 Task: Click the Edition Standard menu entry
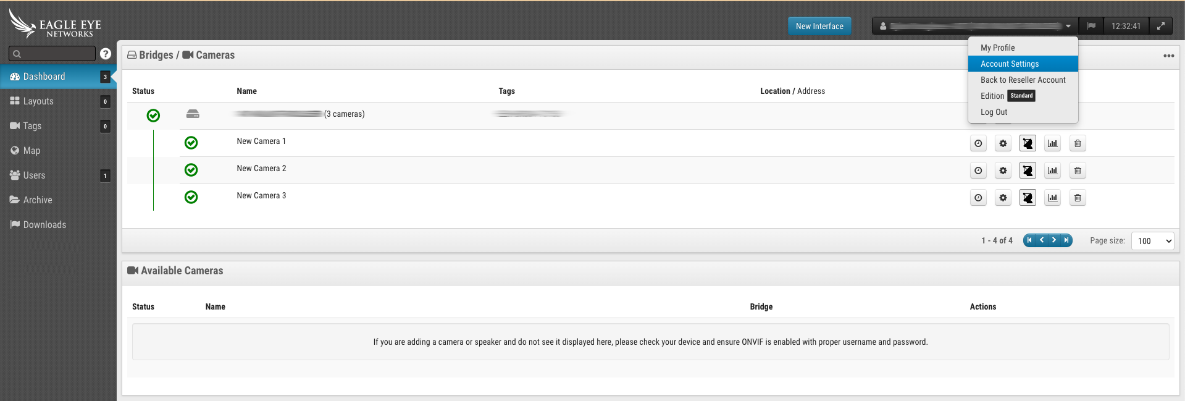(x=1023, y=96)
